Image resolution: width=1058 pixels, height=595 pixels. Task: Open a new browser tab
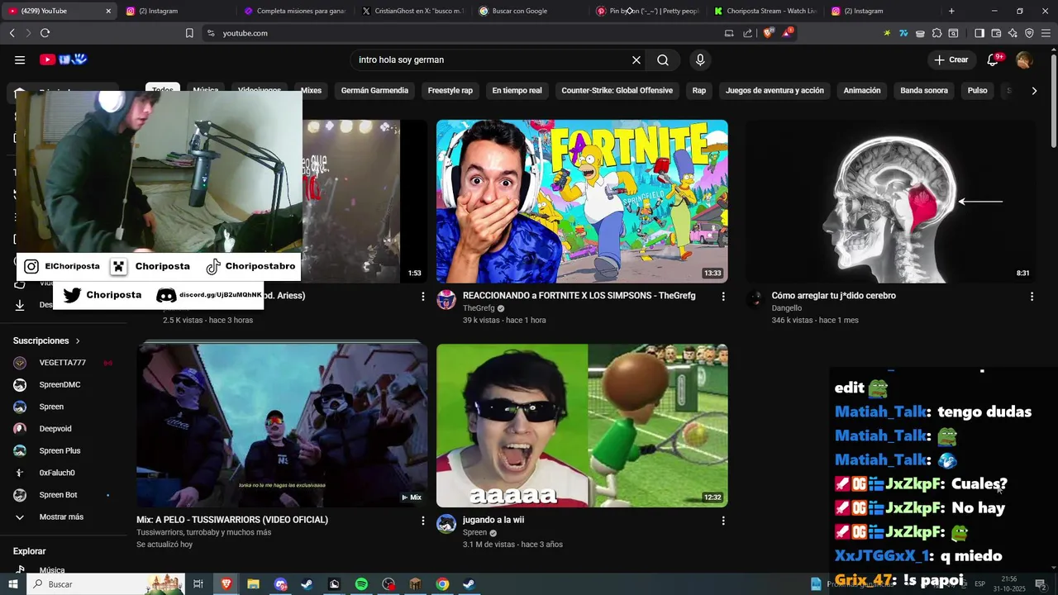click(951, 11)
